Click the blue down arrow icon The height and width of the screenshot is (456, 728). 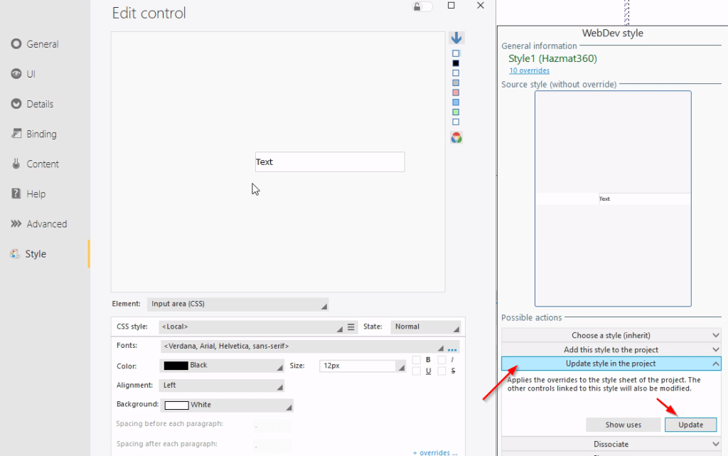coord(456,38)
